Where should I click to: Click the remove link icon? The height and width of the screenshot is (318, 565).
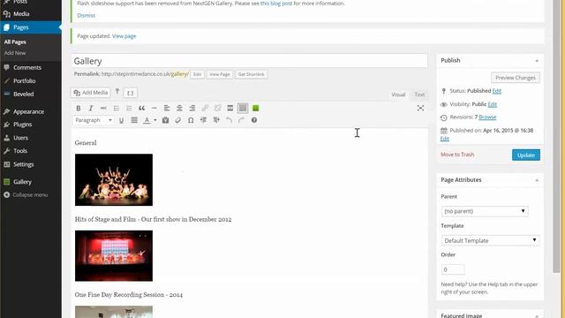tap(218, 108)
